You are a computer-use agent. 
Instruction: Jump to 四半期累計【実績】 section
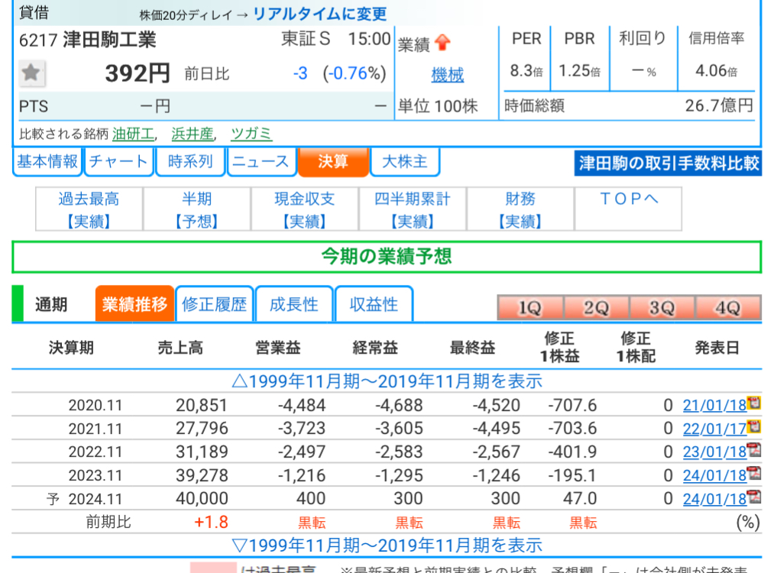pyautogui.click(x=413, y=209)
